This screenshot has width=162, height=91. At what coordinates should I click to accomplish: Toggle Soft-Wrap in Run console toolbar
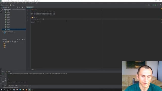(x=6, y=78)
